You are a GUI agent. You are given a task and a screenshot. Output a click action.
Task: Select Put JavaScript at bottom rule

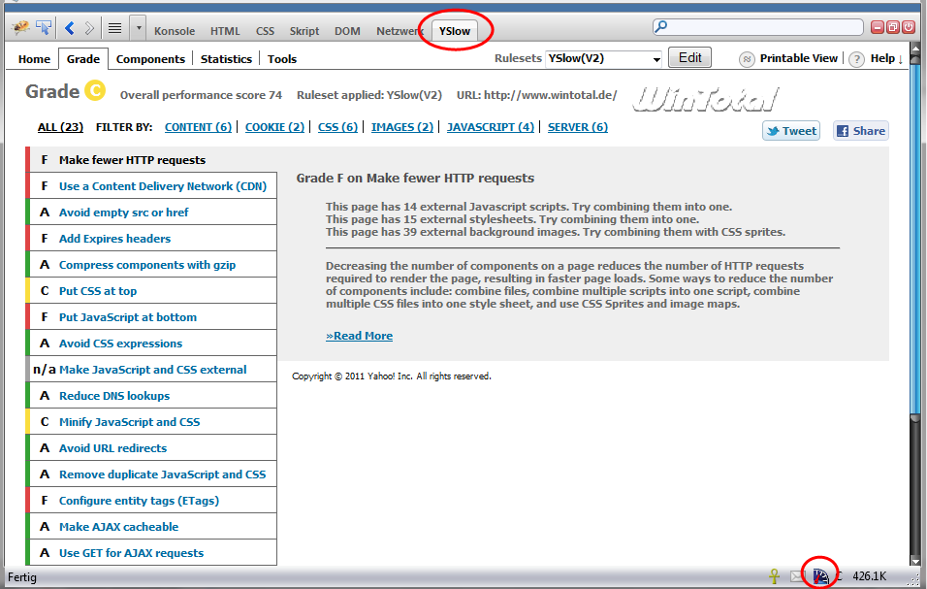pyautogui.click(x=151, y=317)
